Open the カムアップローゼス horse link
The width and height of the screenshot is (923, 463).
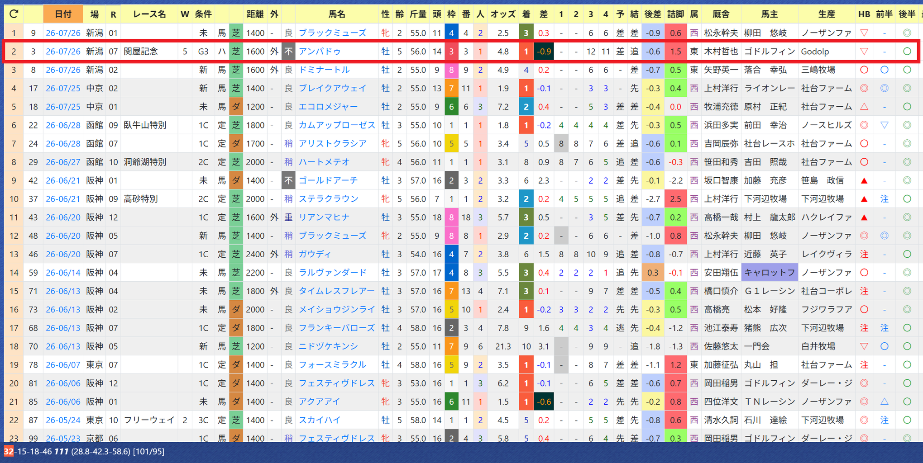337,125
